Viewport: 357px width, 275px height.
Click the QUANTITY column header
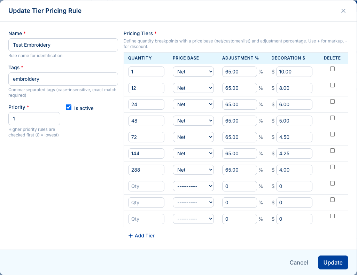[x=140, y=58]
